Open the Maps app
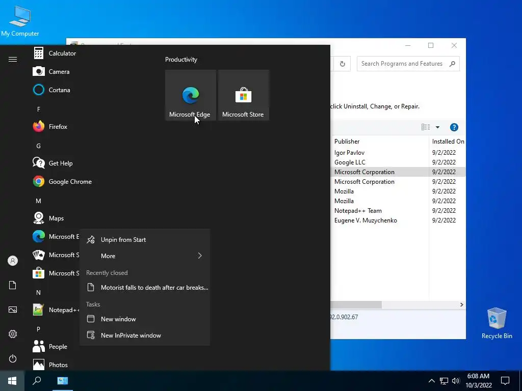Screen dimensions: 522x391 pos(48,218)
